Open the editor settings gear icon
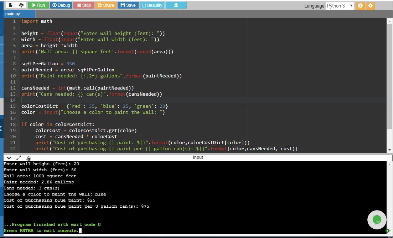Image resolution: width=393 pixels, height=238 pixels. 371,6
